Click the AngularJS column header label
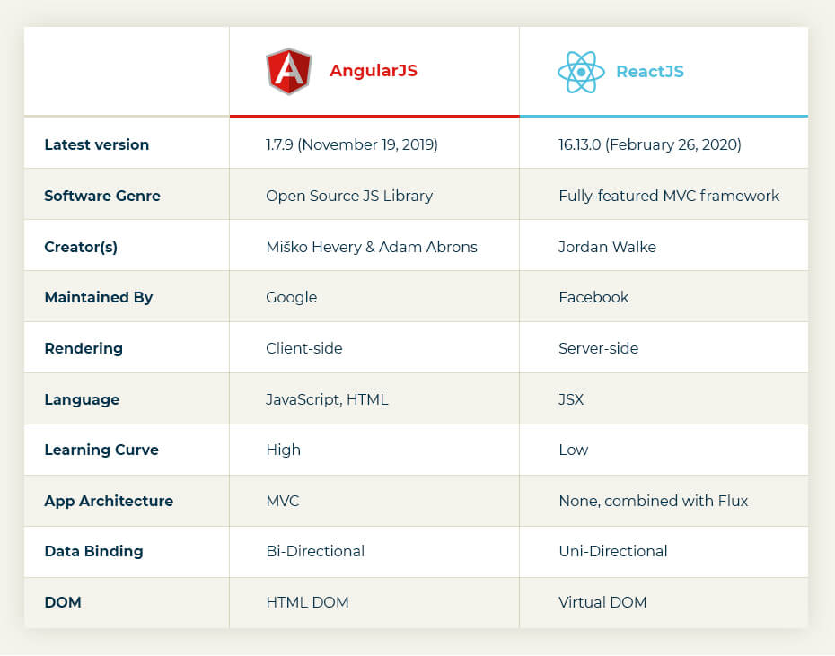Image resolution: width=835 pixels, height=656 pixels. pos(374,70)
